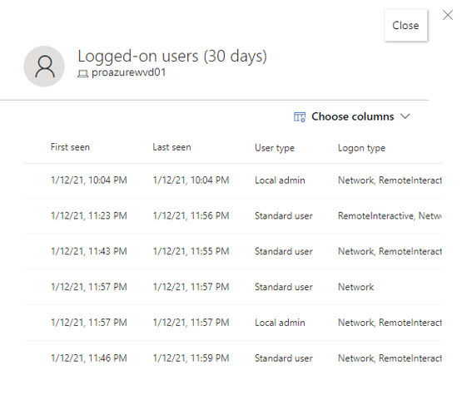Sort by the First seen column header
Image resolution: width=462 pixels, height=400 pixels.
pos(70,147)
